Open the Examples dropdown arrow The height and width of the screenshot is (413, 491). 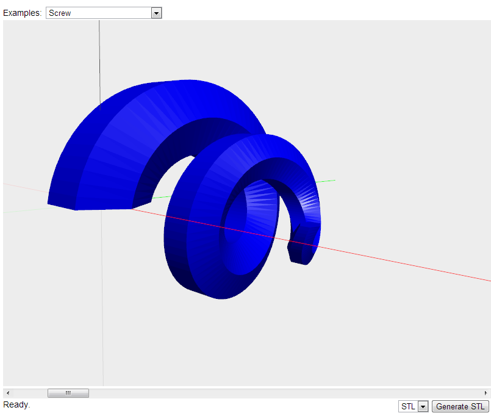coord(156,13)
